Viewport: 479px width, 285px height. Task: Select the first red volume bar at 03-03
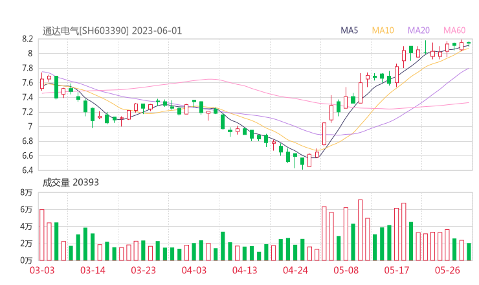(x=42, y=235)
